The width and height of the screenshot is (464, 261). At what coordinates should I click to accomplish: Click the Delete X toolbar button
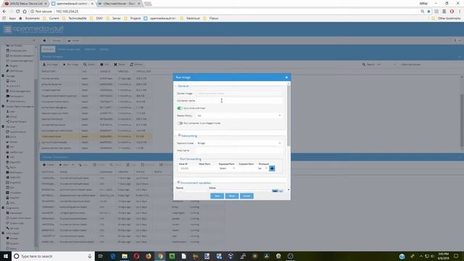pyautogui.click(x=120, y=65)
